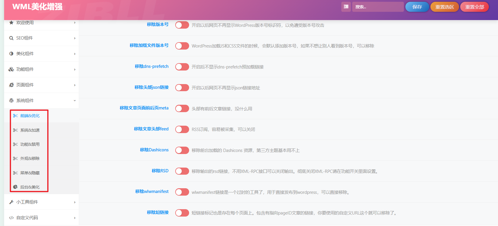
Task: Expand the 功能组件 section arrow
Action: 75,69
